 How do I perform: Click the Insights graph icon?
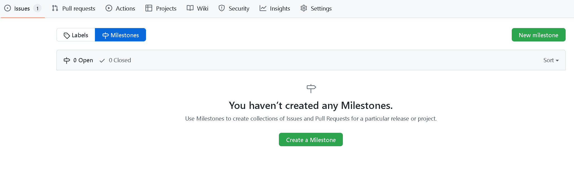pyautogui.click(x=263, y=8)
